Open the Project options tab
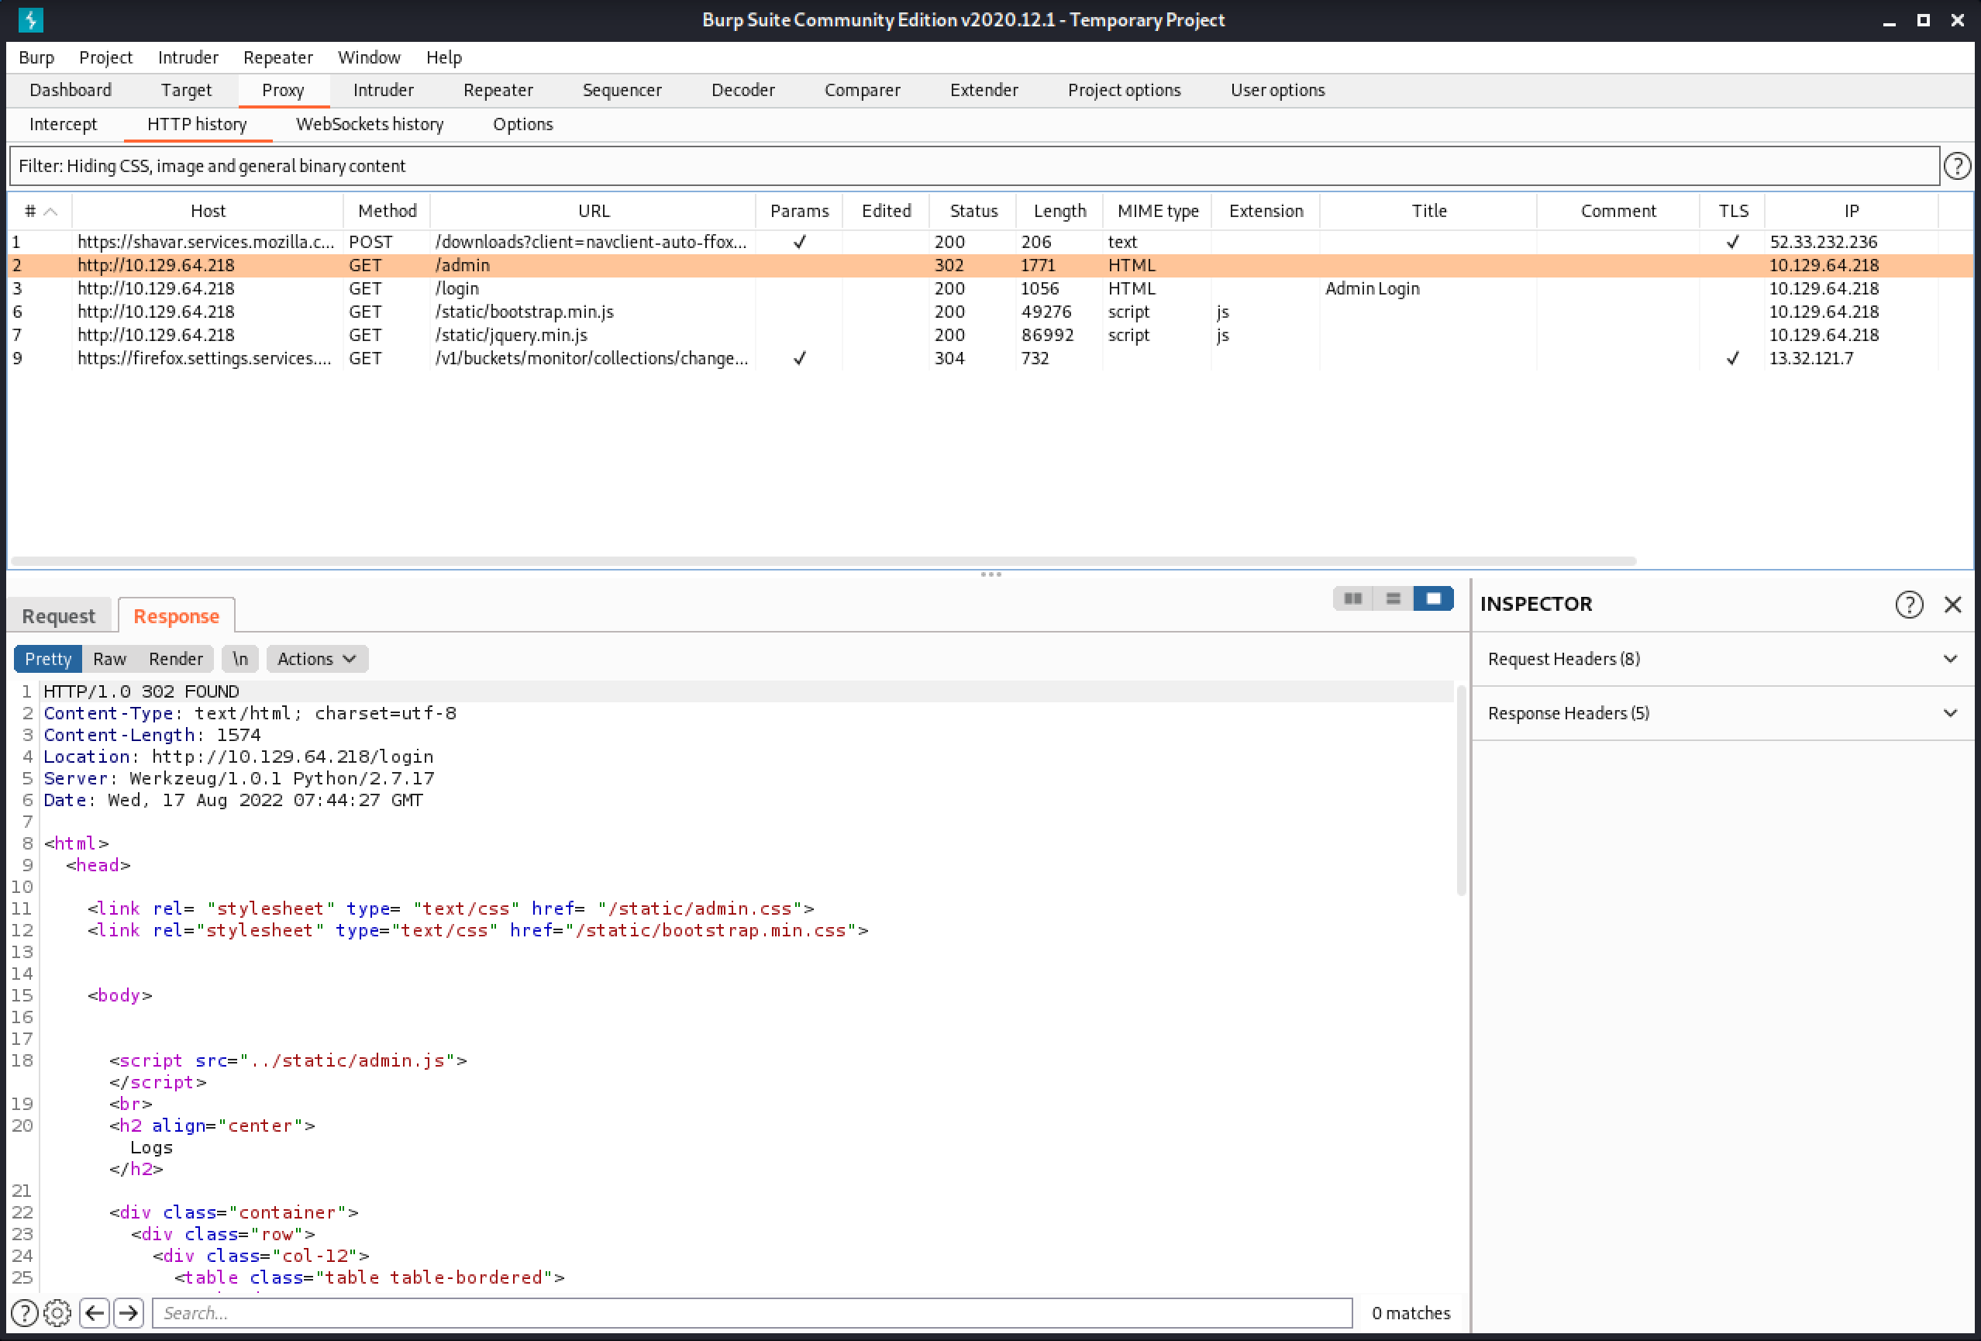Image resolution: width=1981 pixels, height=1341 pixels. tap(1124, 91)
